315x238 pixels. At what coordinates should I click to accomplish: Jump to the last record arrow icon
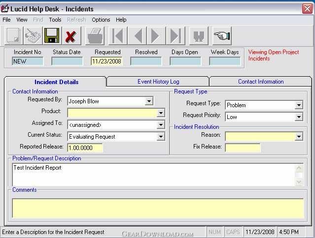[175, 36]
